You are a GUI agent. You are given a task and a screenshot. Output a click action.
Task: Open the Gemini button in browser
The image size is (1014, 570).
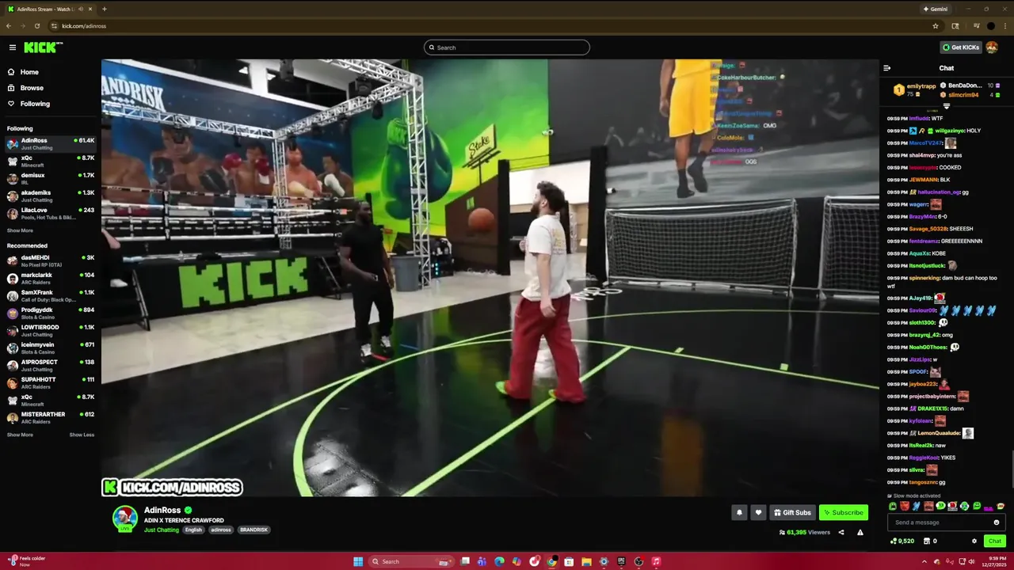[x=936, y=9]
